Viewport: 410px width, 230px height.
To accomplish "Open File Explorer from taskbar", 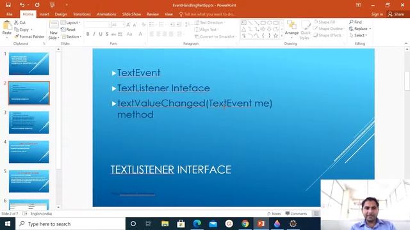I will (x=165, y=224).
